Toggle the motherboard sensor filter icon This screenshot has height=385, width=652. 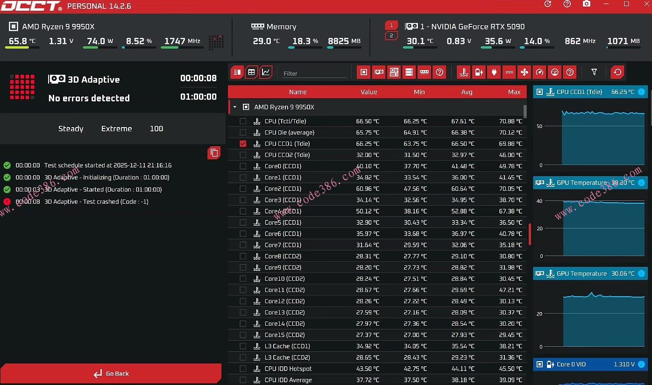394,72
